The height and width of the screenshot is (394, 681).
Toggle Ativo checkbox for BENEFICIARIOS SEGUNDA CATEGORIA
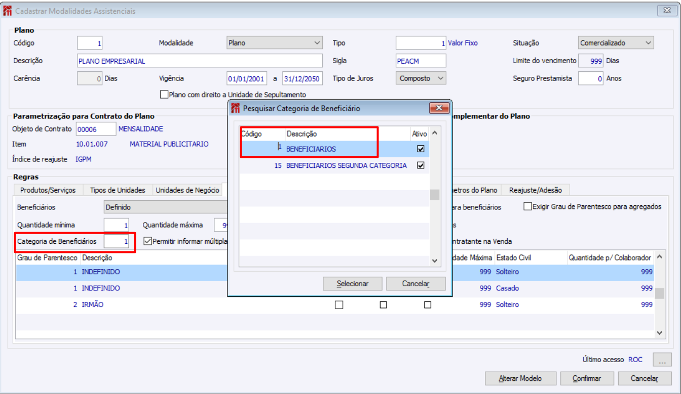pyautogui.click(x=421, y=165)
